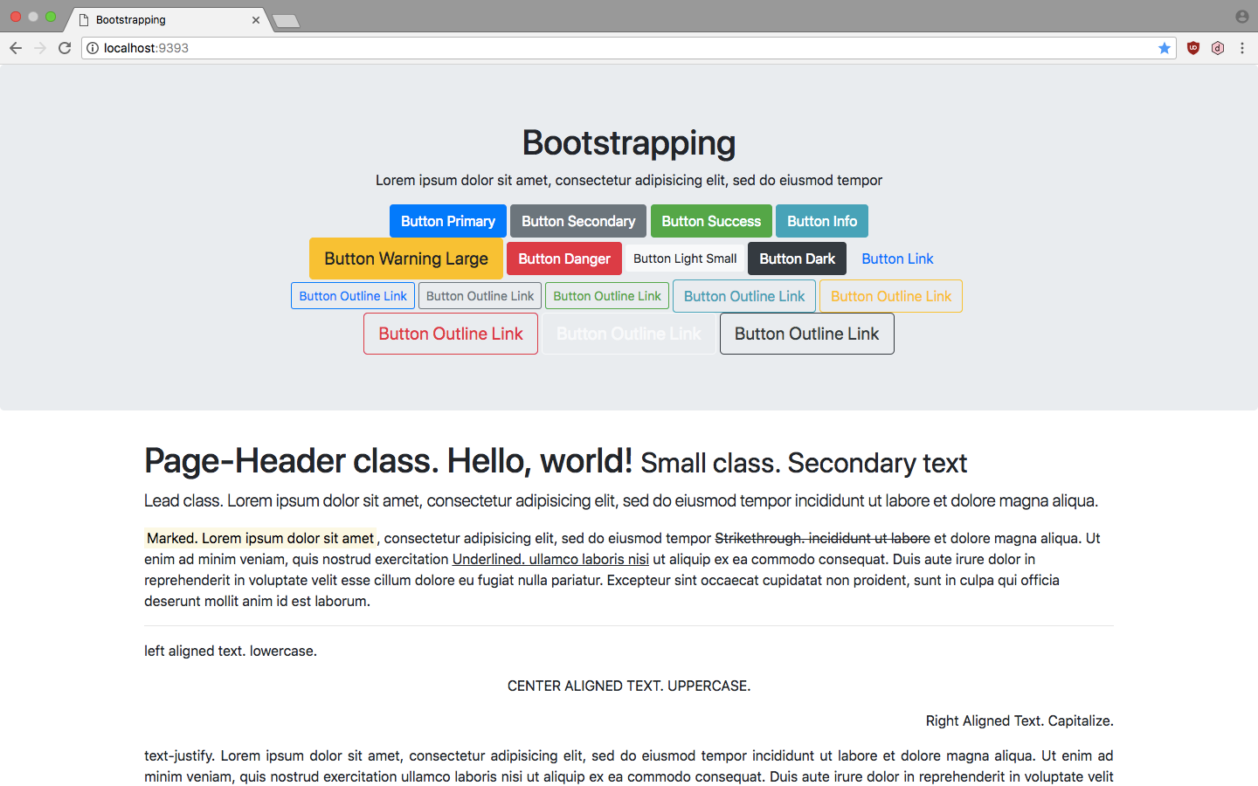Image resolution: width=1258 pixels, height=786 pixels.
Task: Click the site info icon in address bar
Action: [93, 48]
